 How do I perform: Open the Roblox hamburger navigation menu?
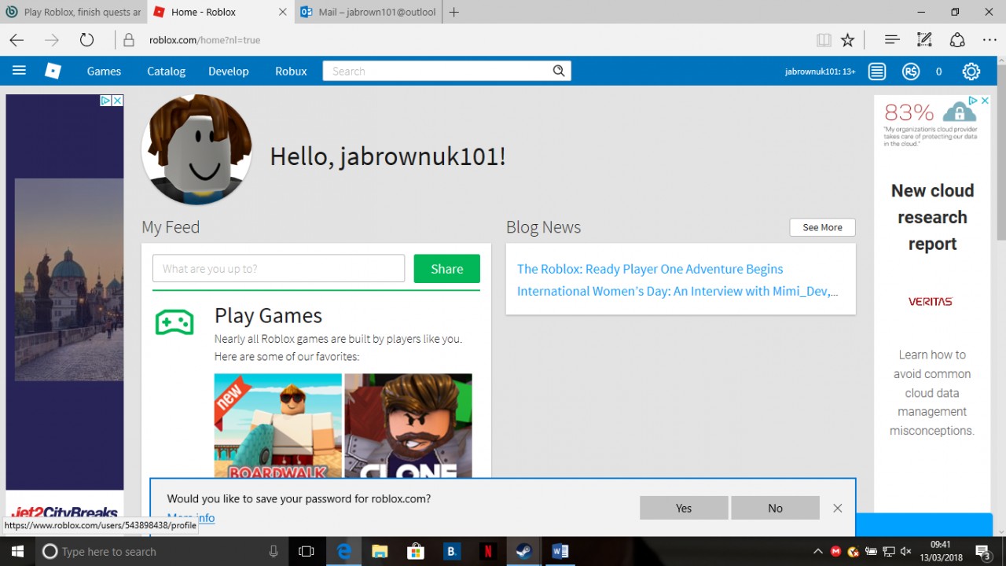coord(20,71)
